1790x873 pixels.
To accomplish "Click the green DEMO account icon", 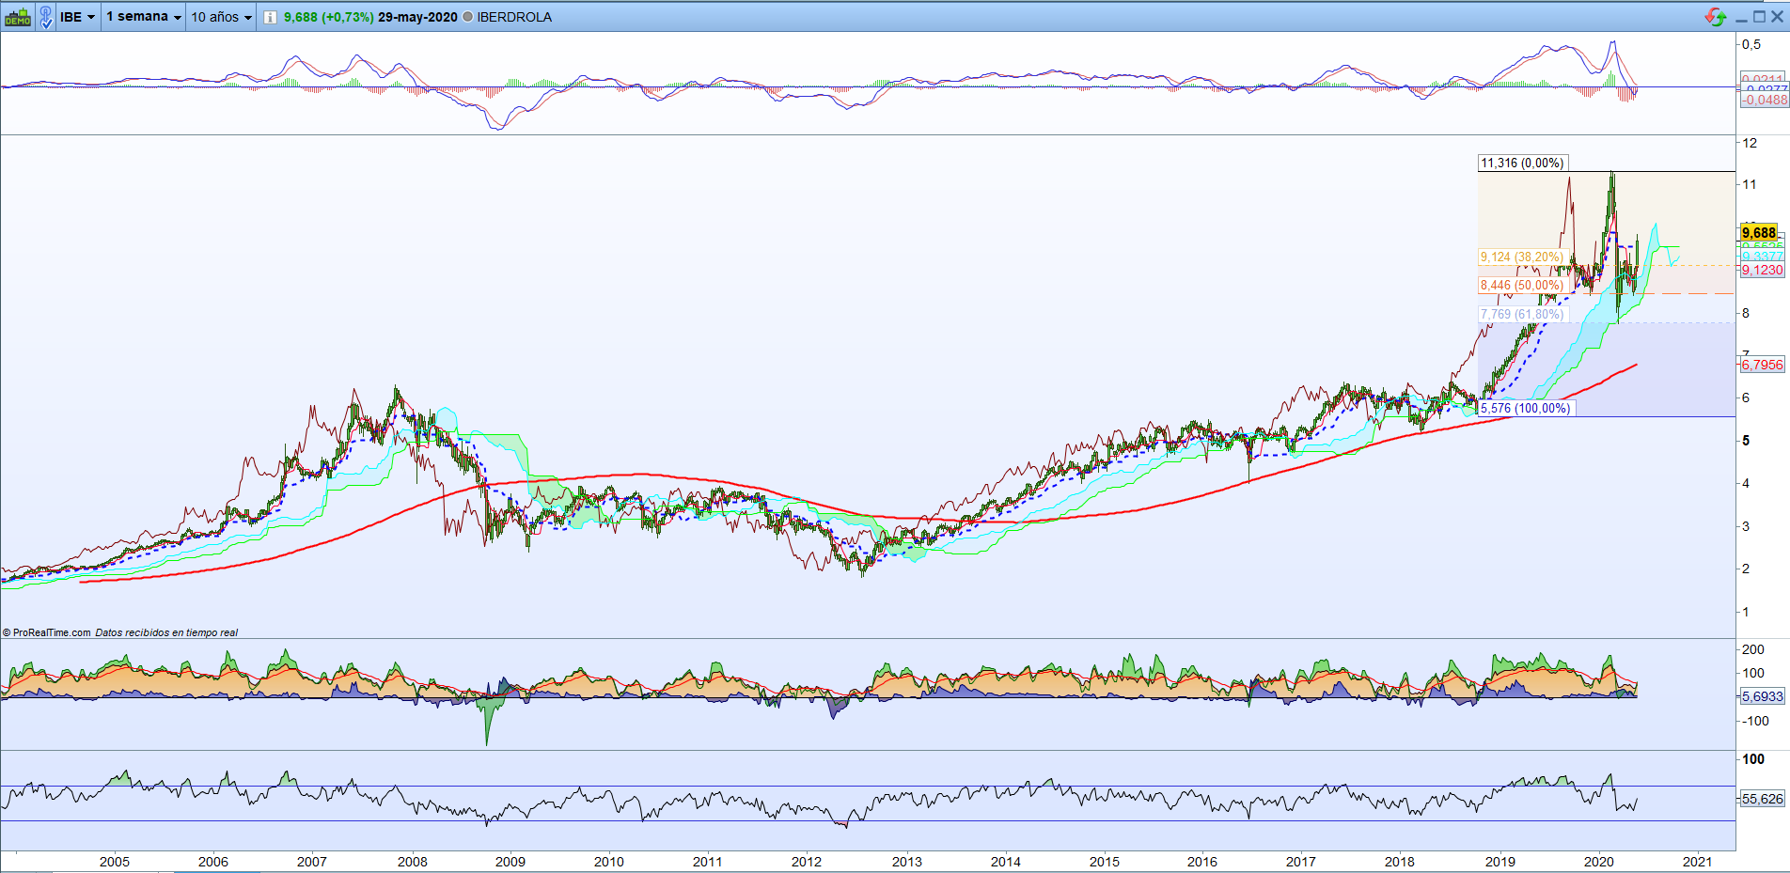I will point(18,17).
